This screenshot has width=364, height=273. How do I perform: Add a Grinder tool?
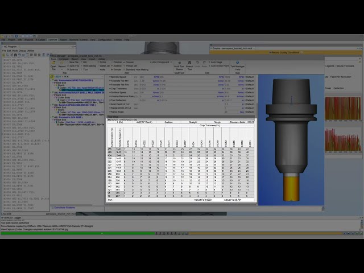click(116, 69)
